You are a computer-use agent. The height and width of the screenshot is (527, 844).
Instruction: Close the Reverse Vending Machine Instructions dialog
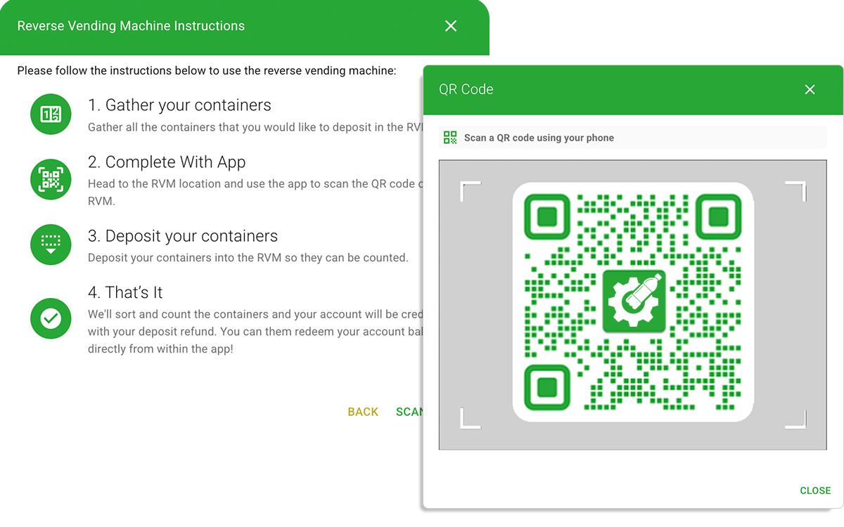pos(451,26)
